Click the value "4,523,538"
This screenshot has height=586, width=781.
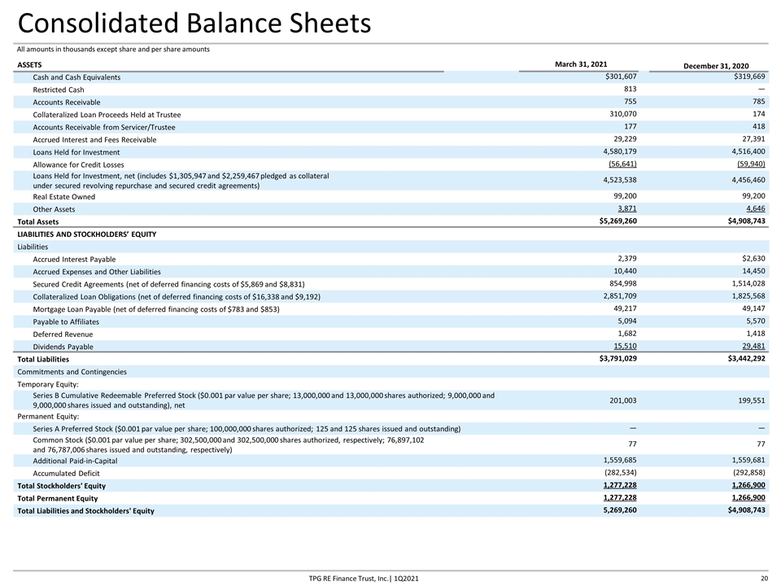[620, 180]
